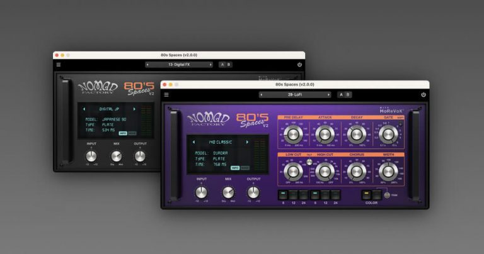Click the HIGH CUT knob
The height and width of the screenshot is (254, 484).
tap(325, 172)
